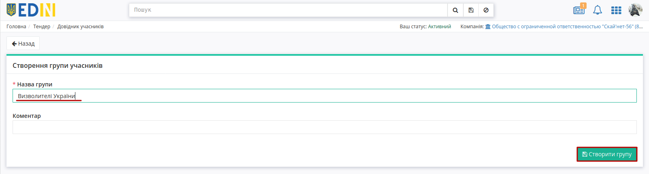Click the Ваш статус: Активний text
Image resolution: width=649 pixels, height=174 pixels.
(x=425, y=27)
